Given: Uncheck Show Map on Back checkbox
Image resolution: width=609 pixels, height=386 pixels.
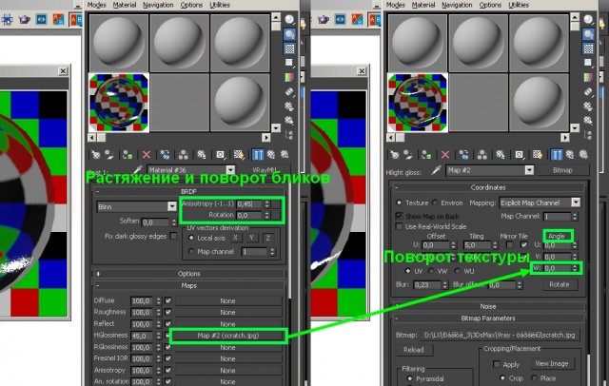Looking at the screenshot, I should coord(399,216).
